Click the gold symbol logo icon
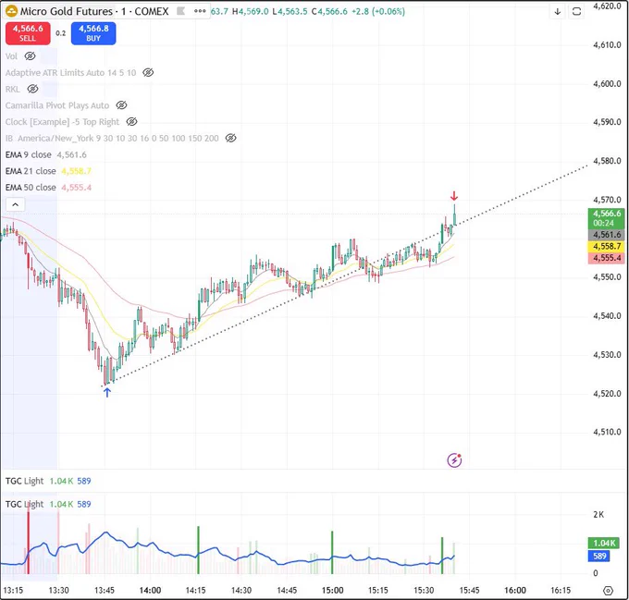The height and width of the screenshot is (600, 629). pos(11,11)
